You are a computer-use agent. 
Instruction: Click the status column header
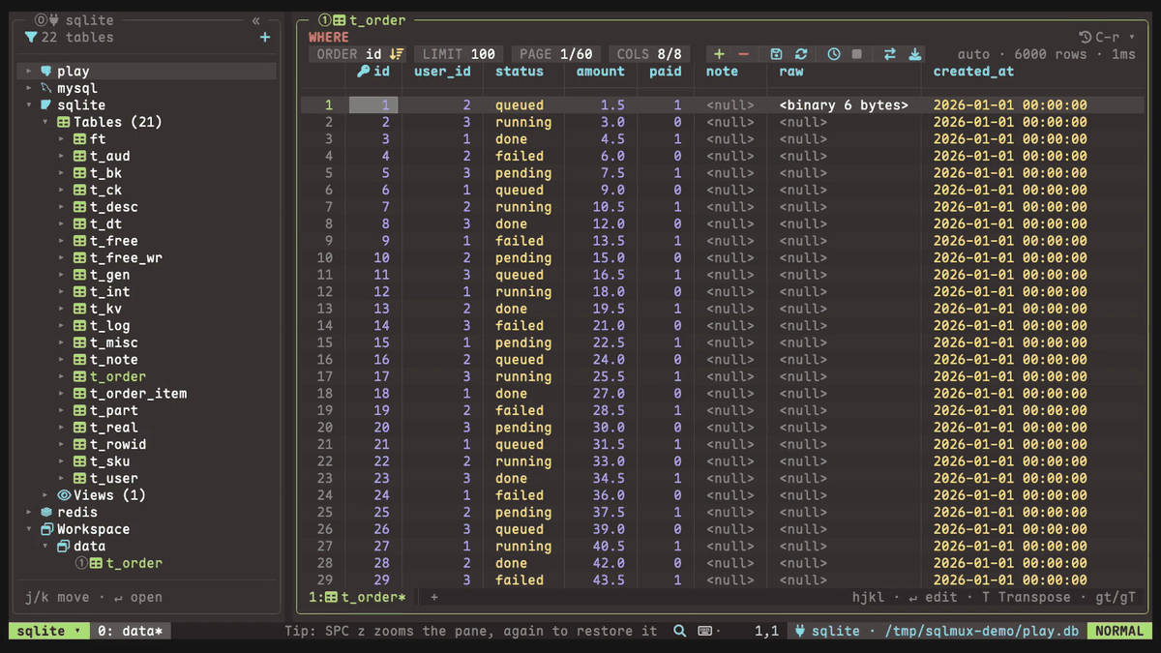pos(520,71)
